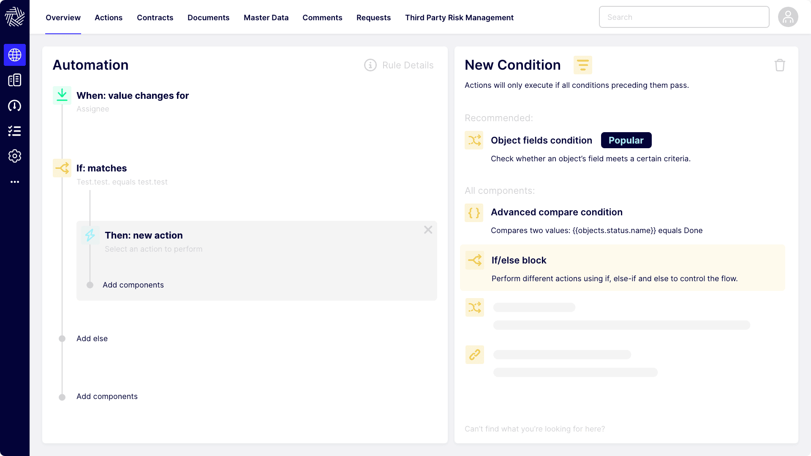Open the checklist icon in the sidebar
The height and width of the screenshot is (456, 811).
click(15, 131)
